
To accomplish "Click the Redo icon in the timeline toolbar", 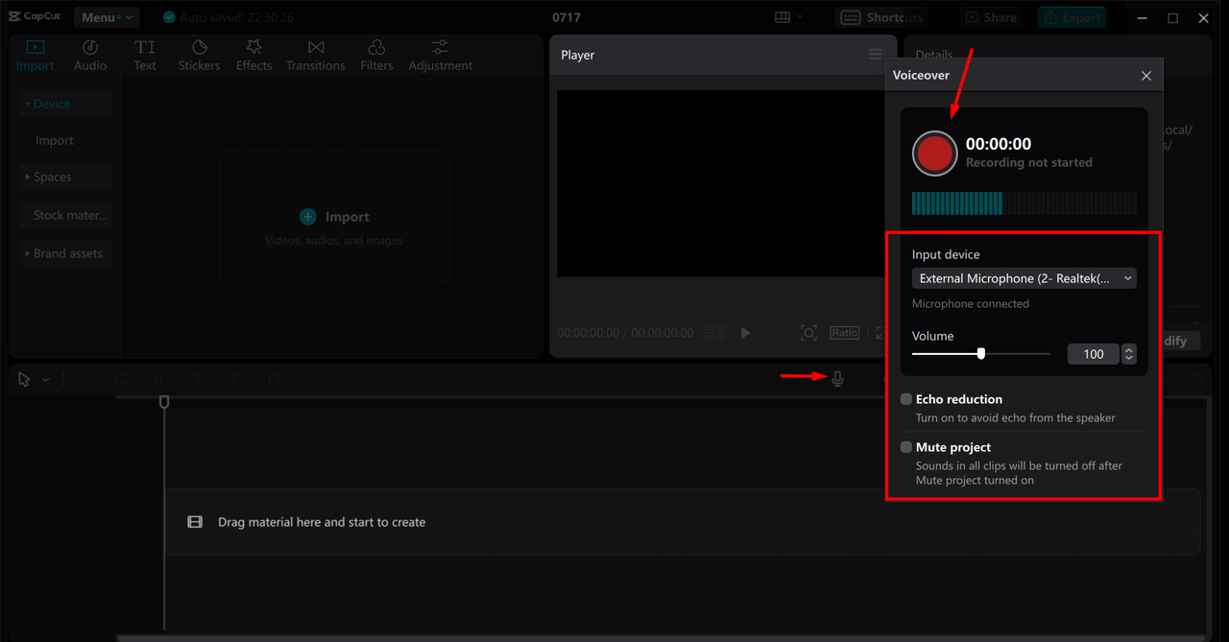I will click(x=120, y=379).
